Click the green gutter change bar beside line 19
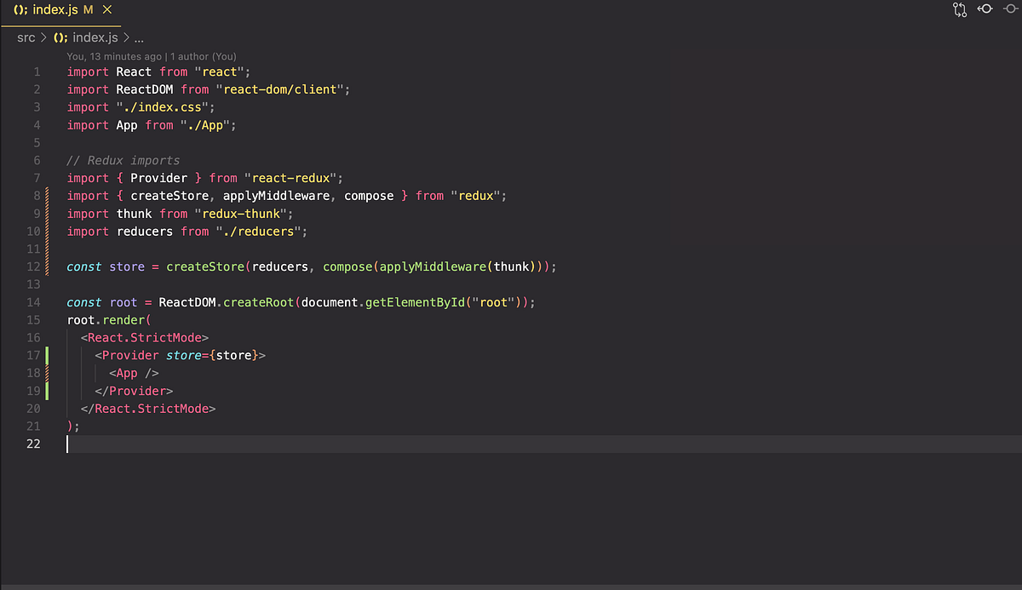Image resolution: width=1022 pixels, height=590 pixels. point(49,390)
